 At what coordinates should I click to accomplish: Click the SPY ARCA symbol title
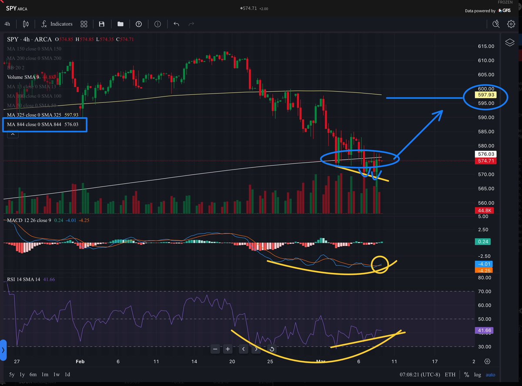coord(17,8)
